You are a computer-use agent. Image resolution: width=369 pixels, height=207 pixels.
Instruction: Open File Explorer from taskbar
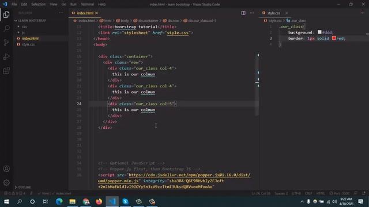[x=73, y=202]
